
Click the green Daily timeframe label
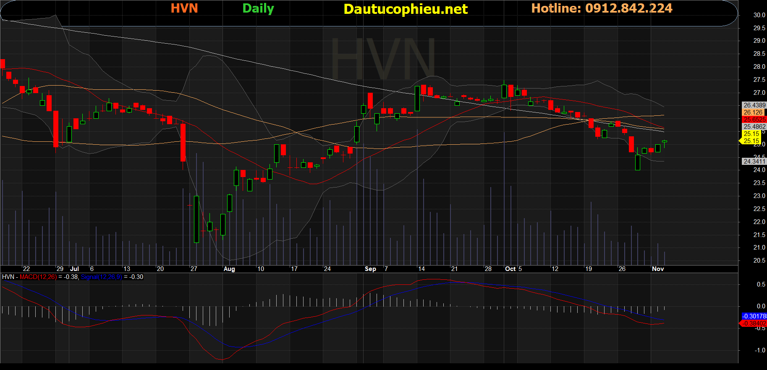click(x=258, y=9)
